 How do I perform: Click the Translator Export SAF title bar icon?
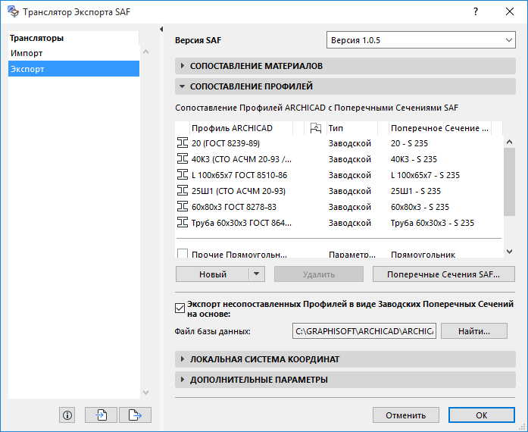pos(13,12)
